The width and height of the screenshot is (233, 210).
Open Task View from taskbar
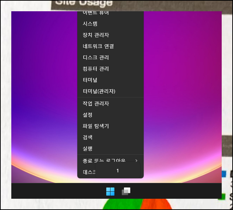point(126,191)
